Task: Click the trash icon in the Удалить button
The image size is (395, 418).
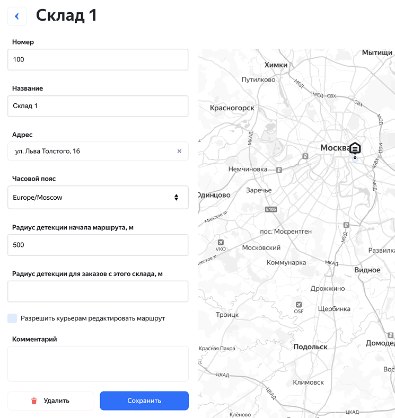Action: [x=34, y=401]
